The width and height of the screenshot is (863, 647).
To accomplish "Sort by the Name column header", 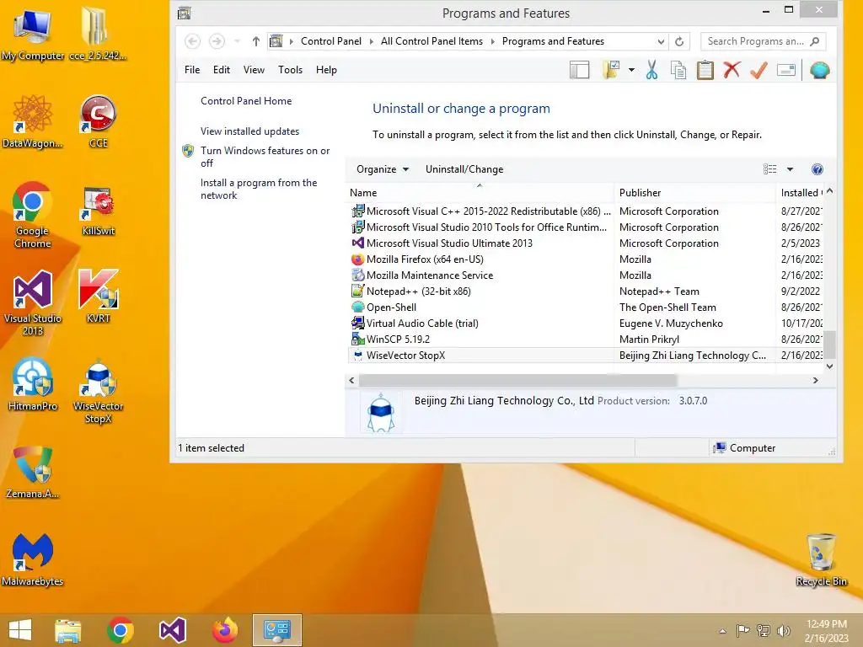I will click(480, 193).
